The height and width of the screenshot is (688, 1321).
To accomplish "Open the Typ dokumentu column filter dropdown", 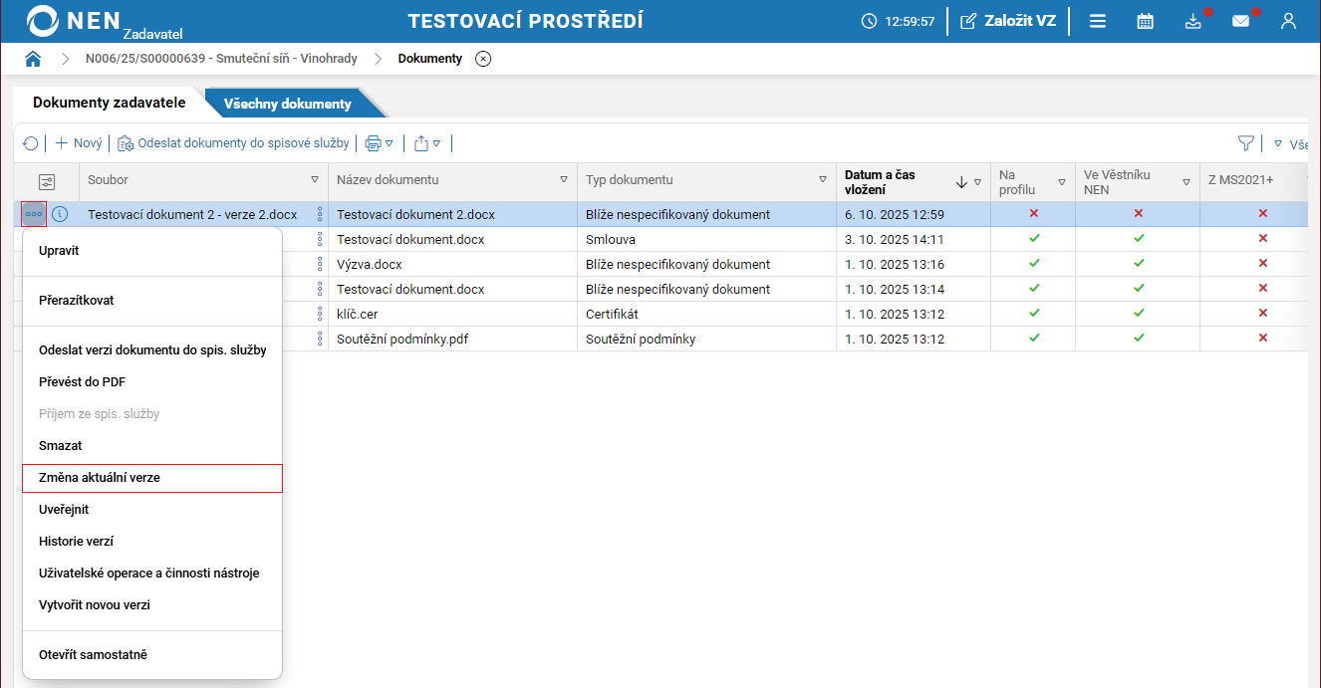I will [822, 180].
